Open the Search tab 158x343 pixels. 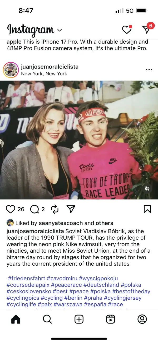click(x=47, y=319)
